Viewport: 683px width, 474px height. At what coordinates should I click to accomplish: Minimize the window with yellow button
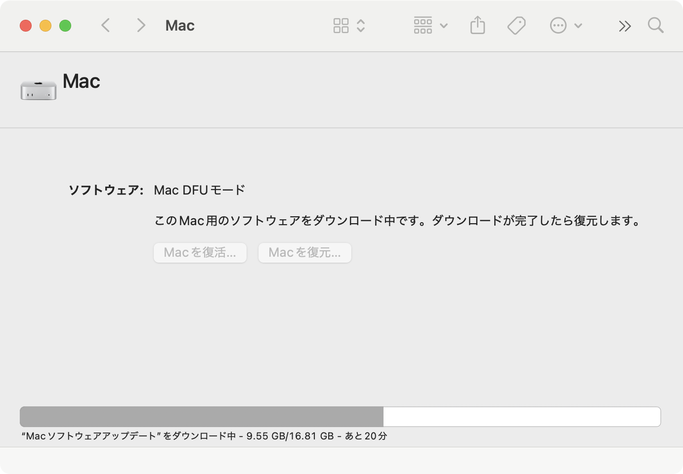(x=45, y=26)
